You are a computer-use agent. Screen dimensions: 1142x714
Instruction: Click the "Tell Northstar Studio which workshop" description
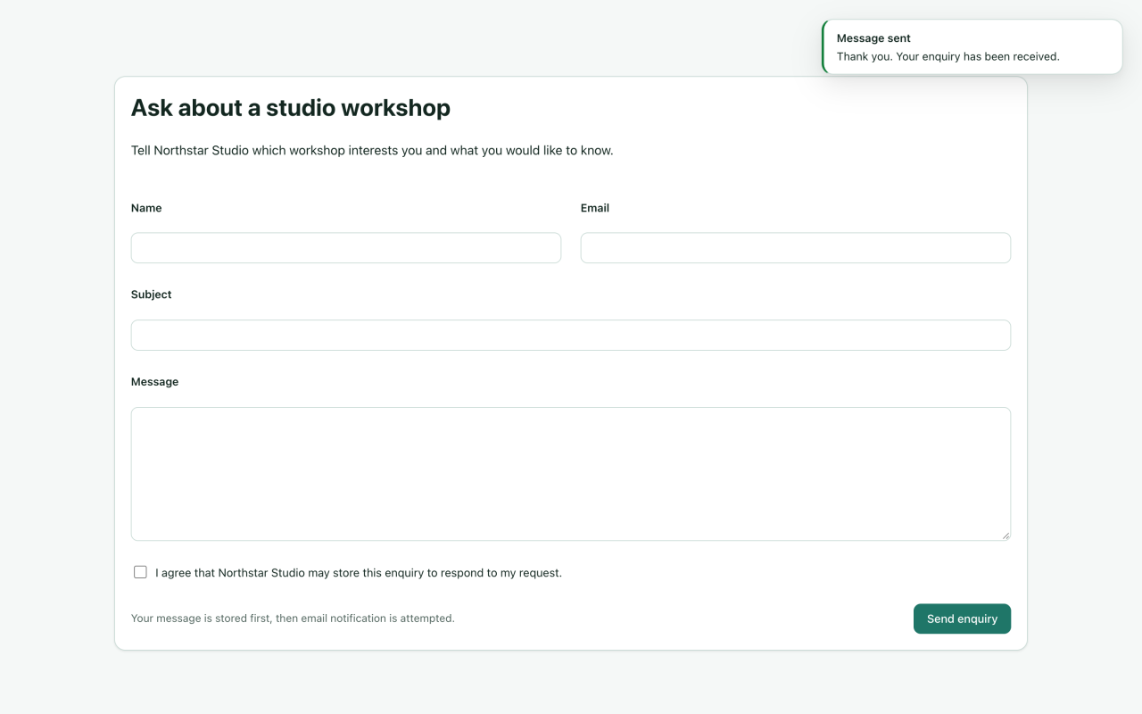[372, 150]
